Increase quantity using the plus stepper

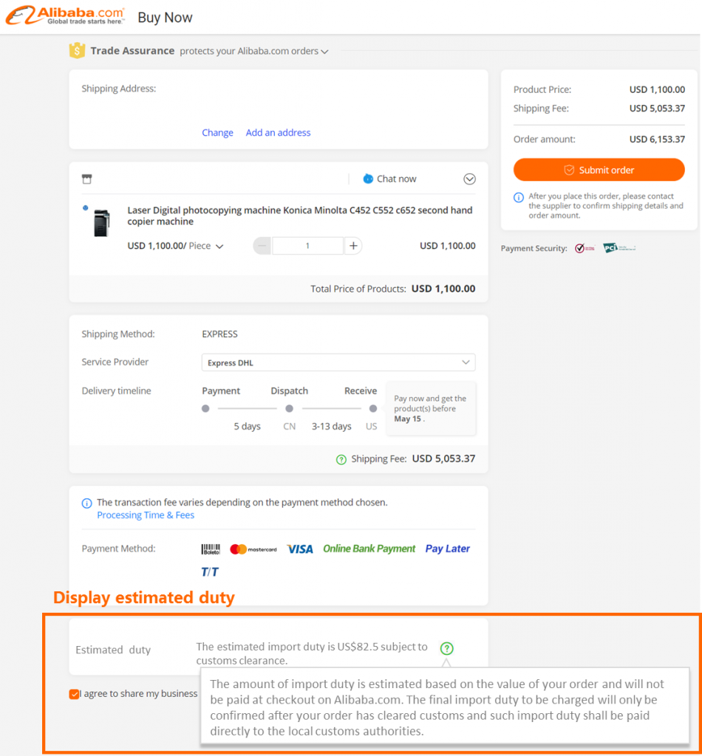tap(352, 245)
